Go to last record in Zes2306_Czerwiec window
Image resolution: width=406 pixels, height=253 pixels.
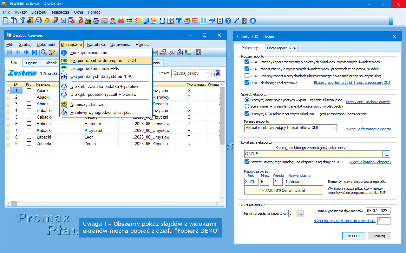click(x=35, y=52)
